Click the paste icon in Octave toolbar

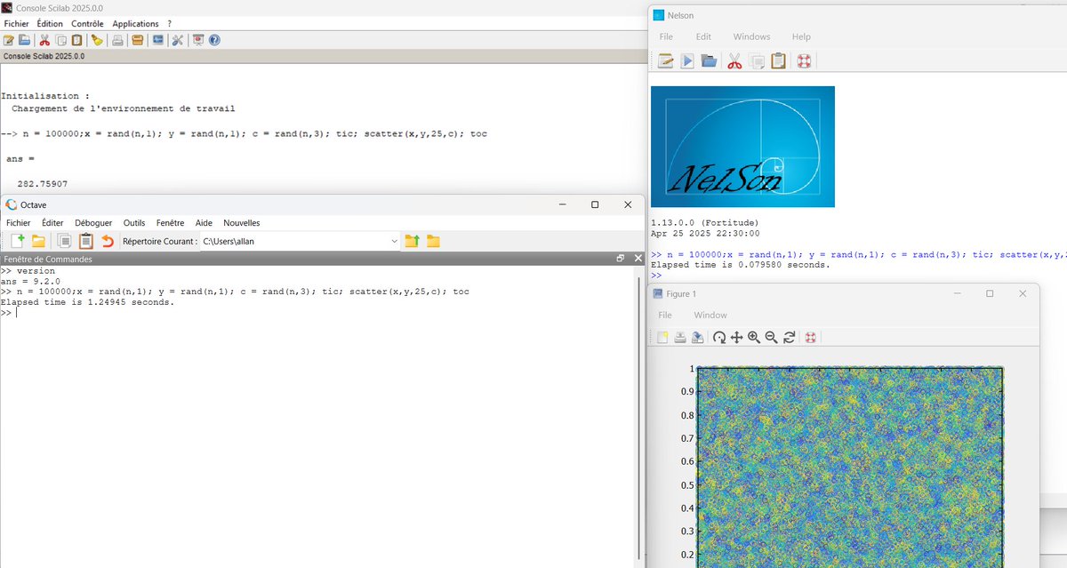(85, 241)
